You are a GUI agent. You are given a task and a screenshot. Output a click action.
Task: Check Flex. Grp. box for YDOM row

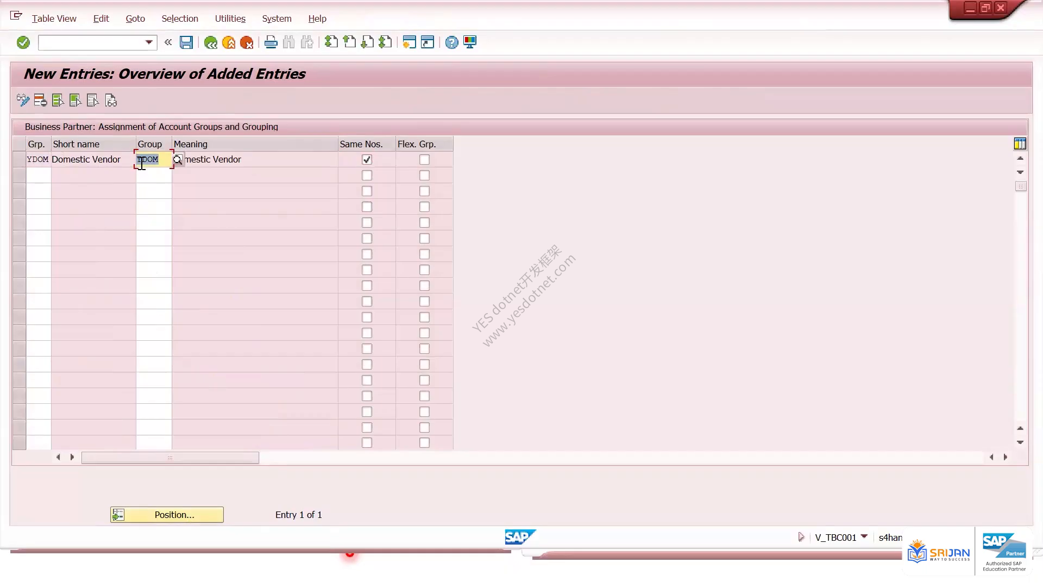[x=424, y=160]
